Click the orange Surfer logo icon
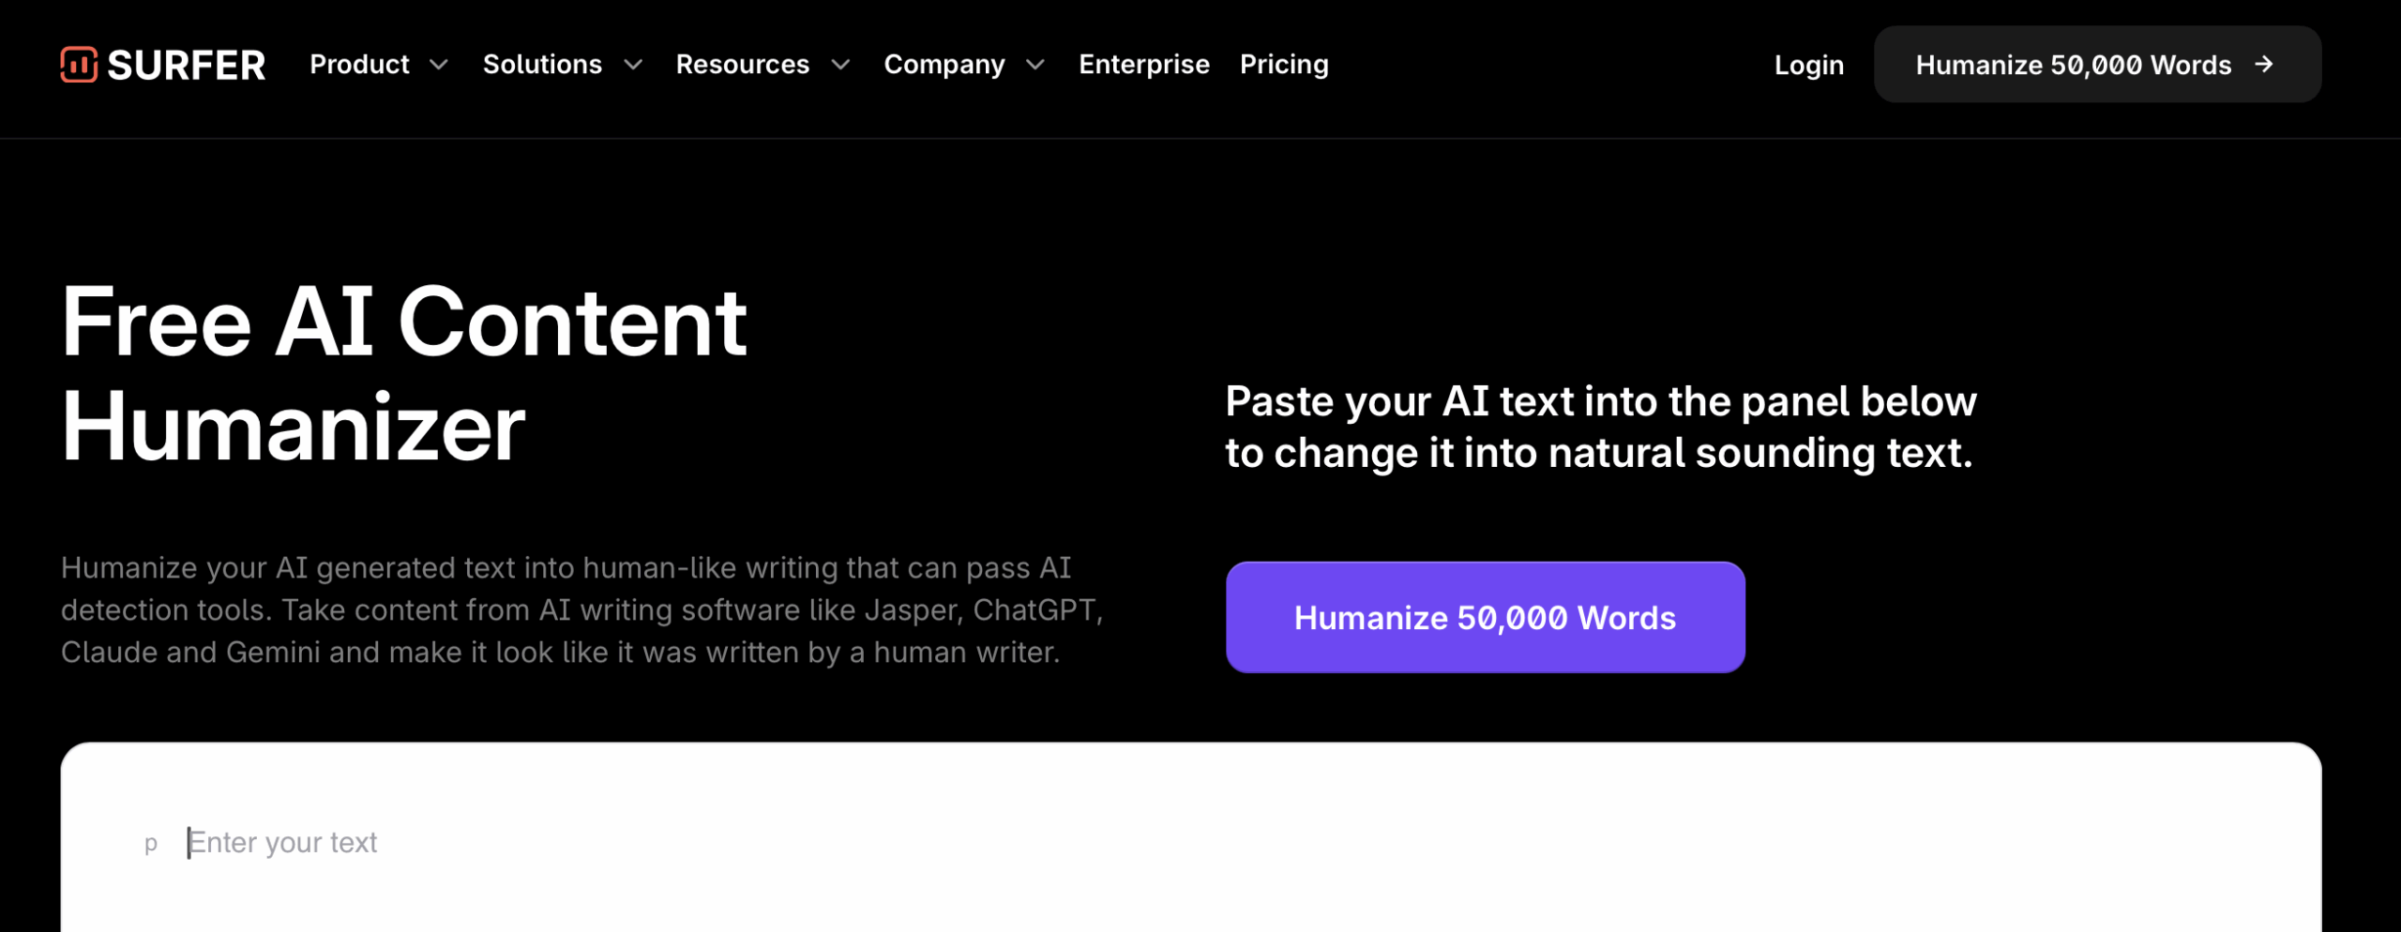The height and width of the screenshot is (932, 2401). click(x=80, y=65)
